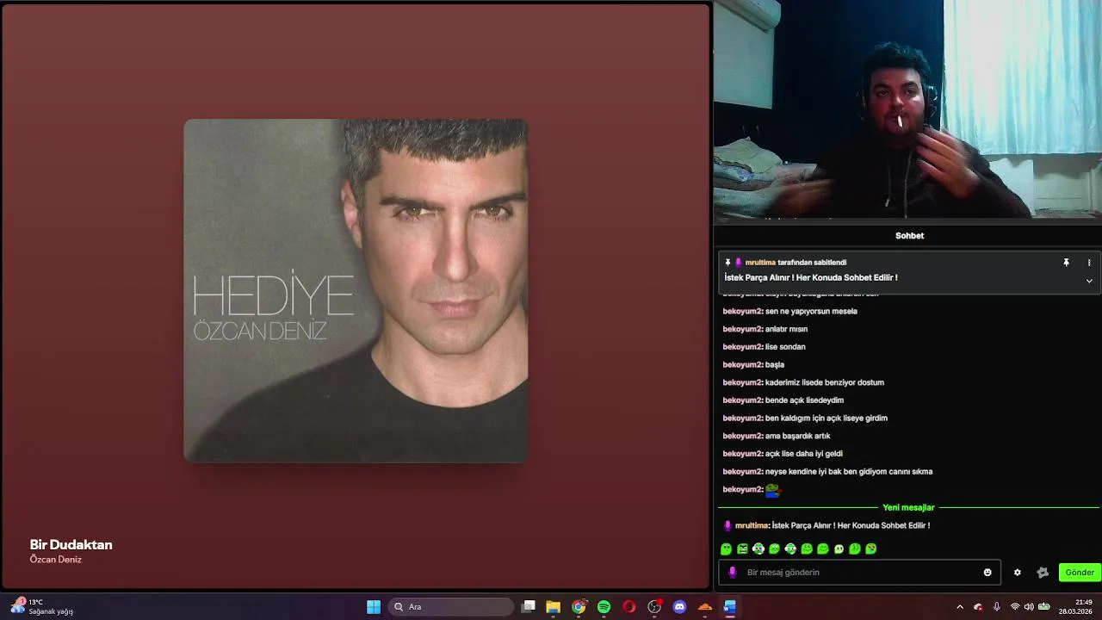1102x620 pixels.
Task: Click the artist name Özcan Deniz below title
Action: 55,560
